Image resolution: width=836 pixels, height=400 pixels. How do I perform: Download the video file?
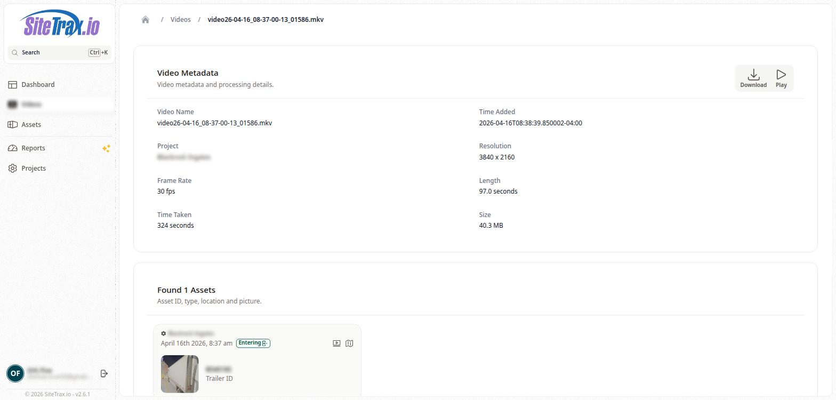753,78
